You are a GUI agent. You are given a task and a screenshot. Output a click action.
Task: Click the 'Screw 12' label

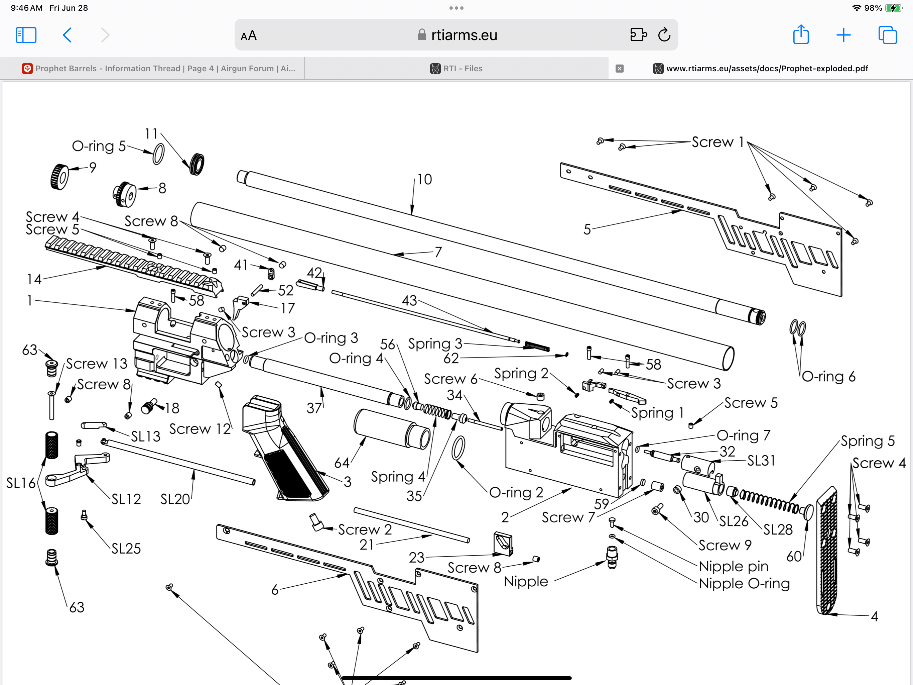(200, 429)
